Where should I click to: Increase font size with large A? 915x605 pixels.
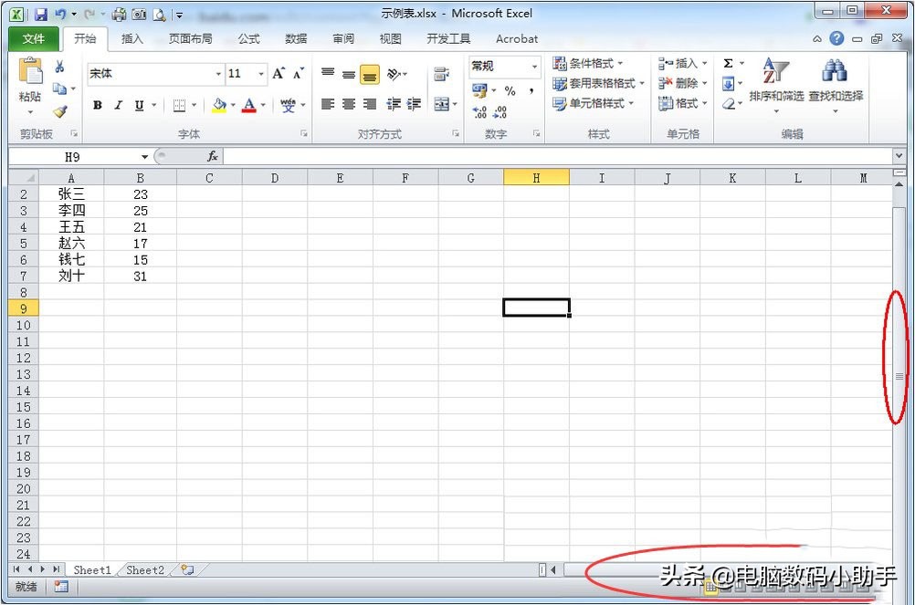pyautogui.click(x=279, y=73)
